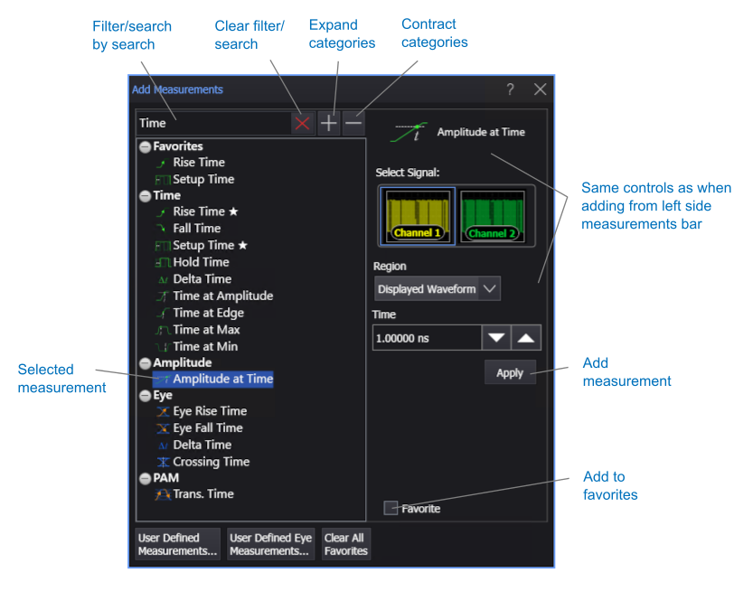
Task: Click the Hold Time measurement icon
Action: [163, 263]
